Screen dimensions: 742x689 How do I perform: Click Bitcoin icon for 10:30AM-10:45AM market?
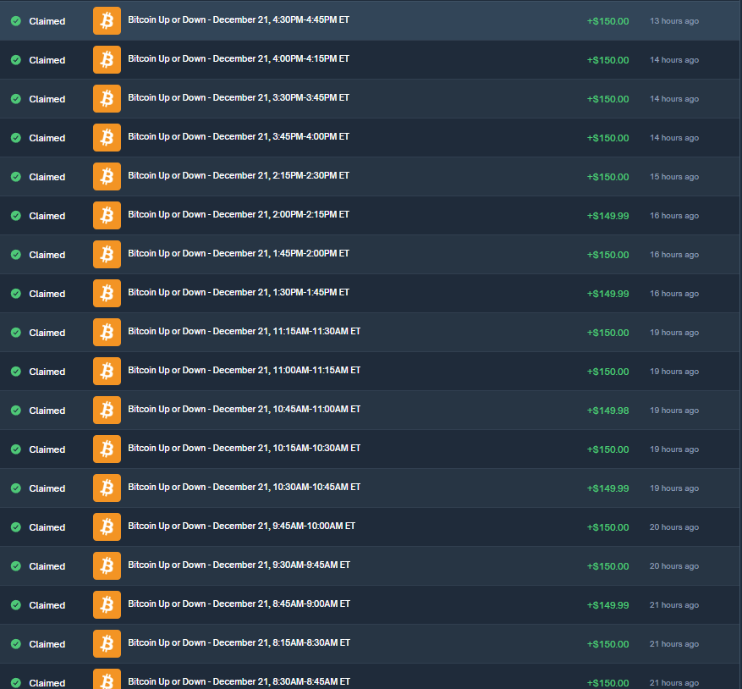[107, 488]
